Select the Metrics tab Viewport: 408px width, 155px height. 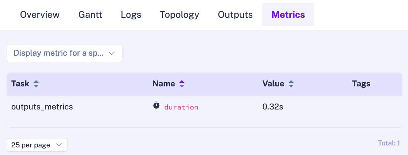[288, 15]
